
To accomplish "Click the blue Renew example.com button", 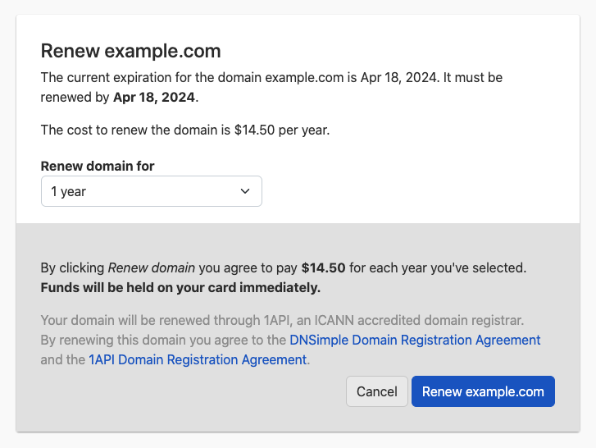I will pyautogui.click(x=483, y=391).
